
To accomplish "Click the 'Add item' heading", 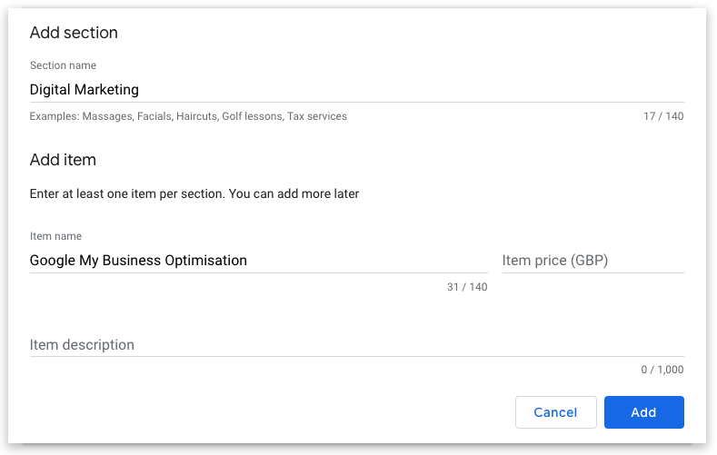I will pos(63,160).
